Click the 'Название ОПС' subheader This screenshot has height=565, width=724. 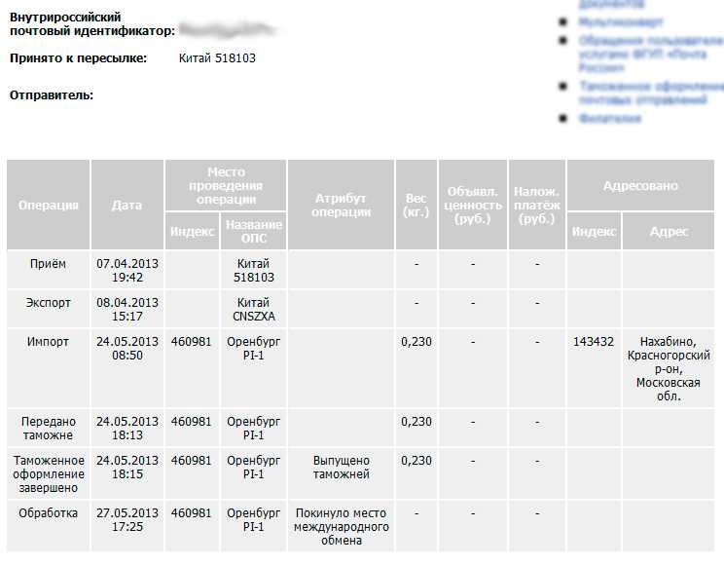coord(253,231)
